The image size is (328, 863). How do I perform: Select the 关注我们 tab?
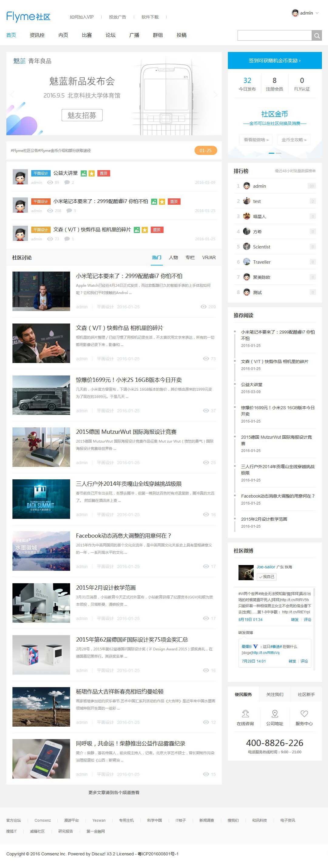pos(275,694)
